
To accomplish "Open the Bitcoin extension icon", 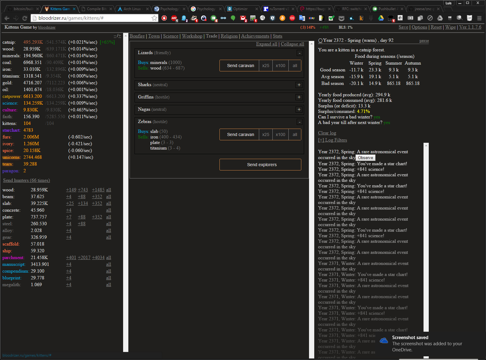I will (282, 18).
